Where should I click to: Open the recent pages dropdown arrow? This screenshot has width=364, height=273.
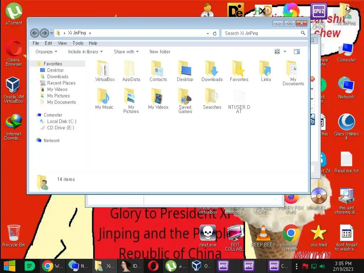point(52,33)
